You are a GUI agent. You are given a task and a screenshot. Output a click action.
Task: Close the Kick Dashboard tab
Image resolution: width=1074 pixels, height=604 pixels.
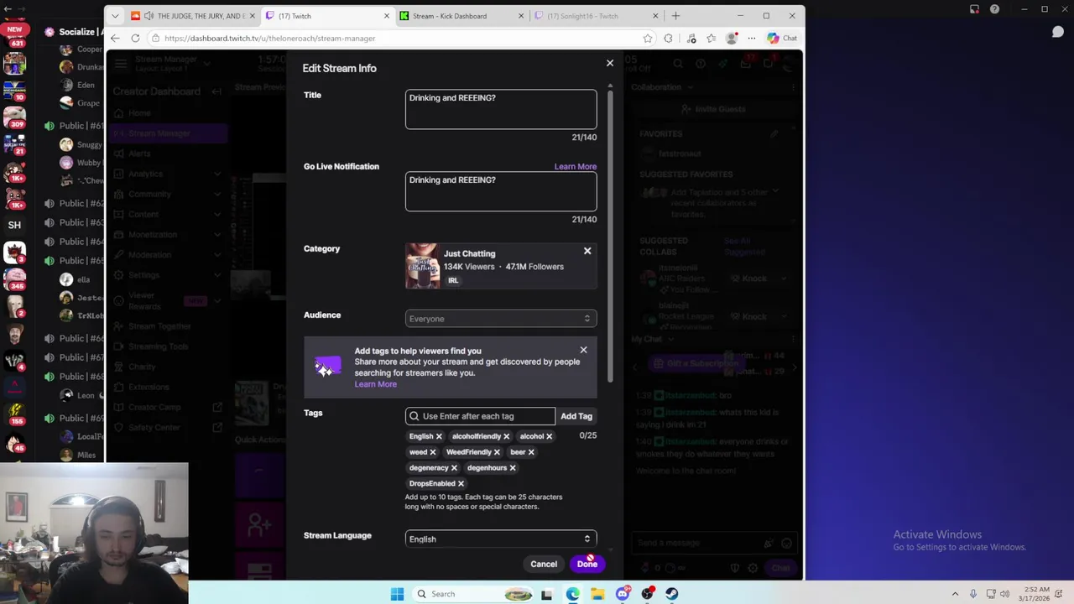coord(521,16)
